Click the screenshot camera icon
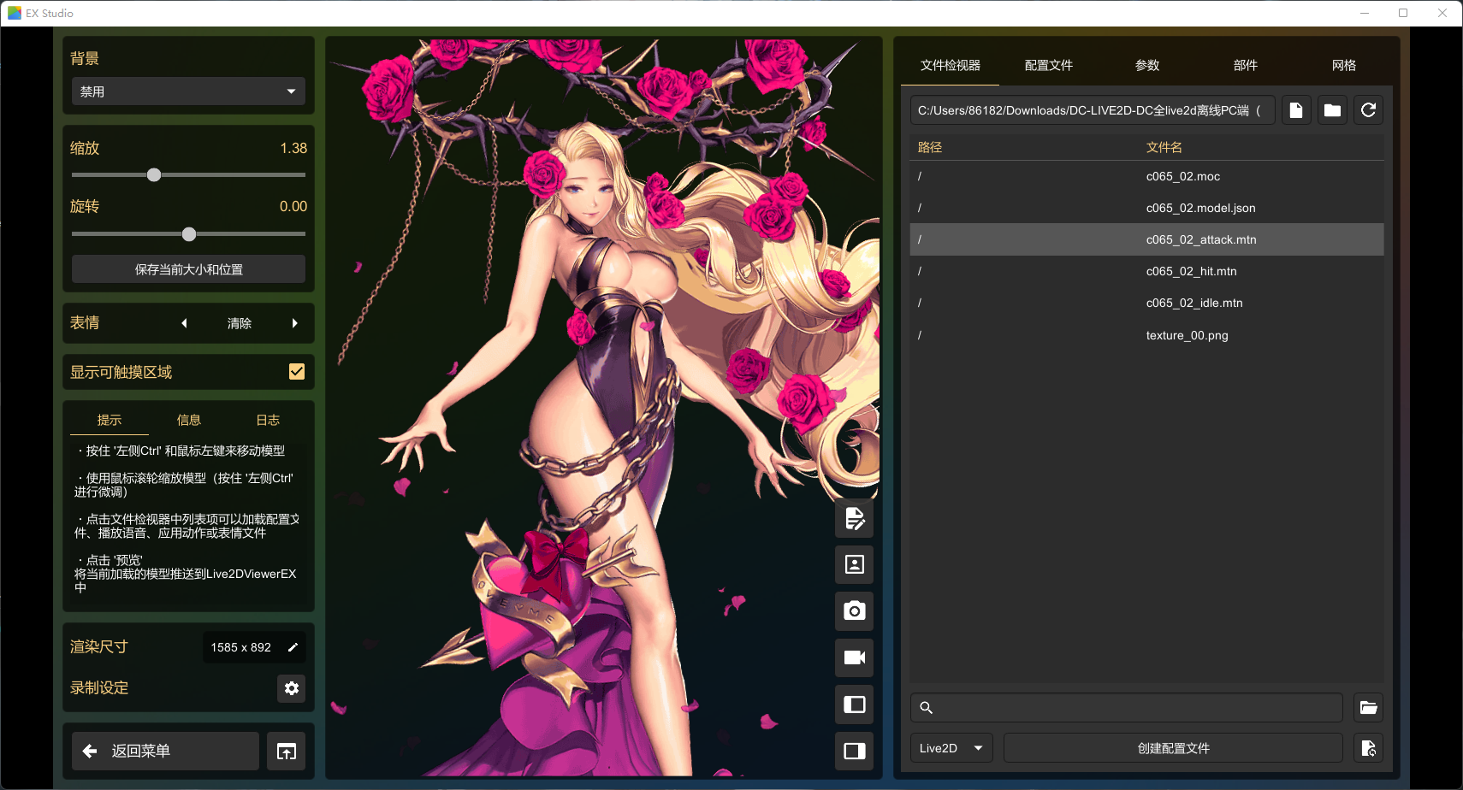 coord(854,611)
